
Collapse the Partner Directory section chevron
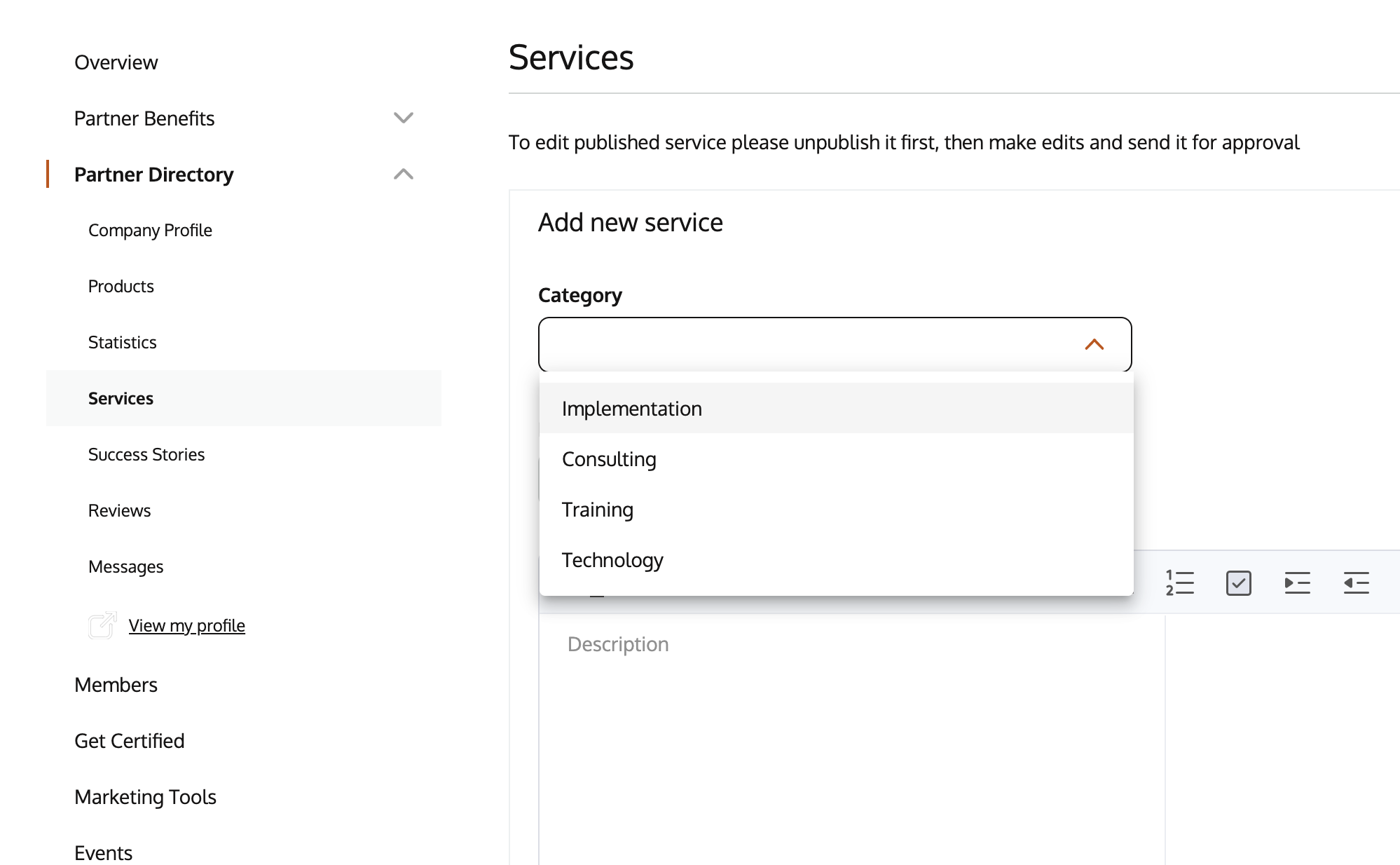pyautogui.click(x=404, y=174)
